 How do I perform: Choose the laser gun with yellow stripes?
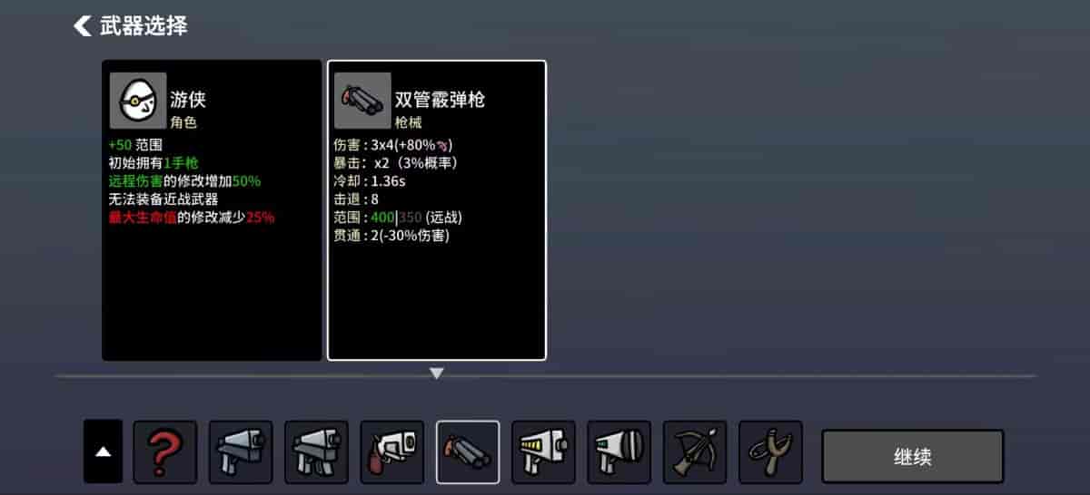click(543, 451)
